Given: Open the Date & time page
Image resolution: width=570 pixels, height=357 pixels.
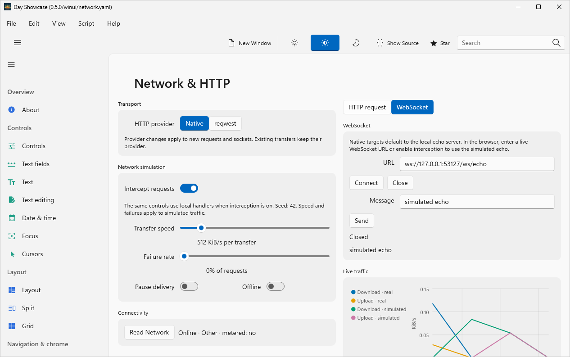Looking at the screenshot, I should pos(54,218).
